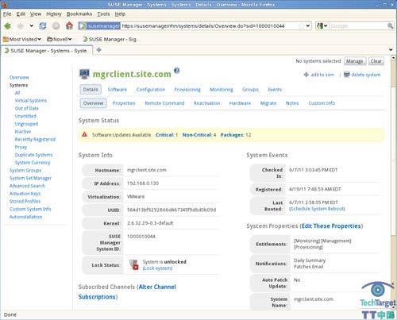Click the help question mark beside mgrclient.site.com
Screen dimensions: 397x320
(177, 71)
